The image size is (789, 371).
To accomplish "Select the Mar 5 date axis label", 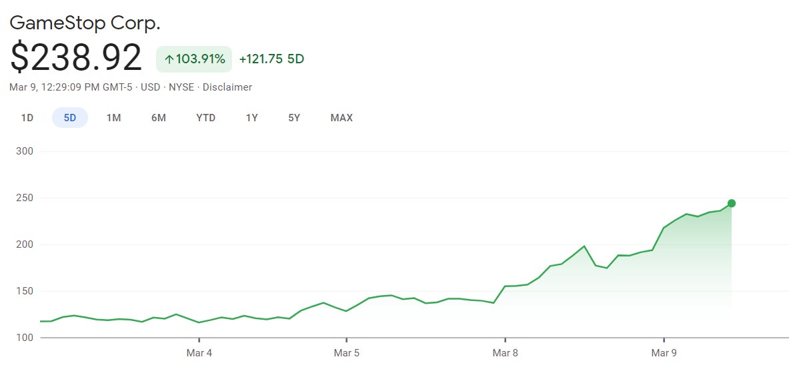I will click(x=346, y=353).
